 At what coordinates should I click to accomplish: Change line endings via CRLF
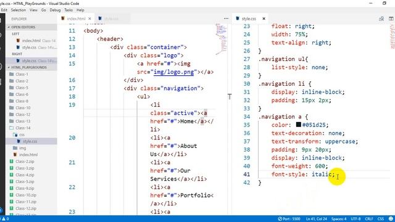pos(369,219)
